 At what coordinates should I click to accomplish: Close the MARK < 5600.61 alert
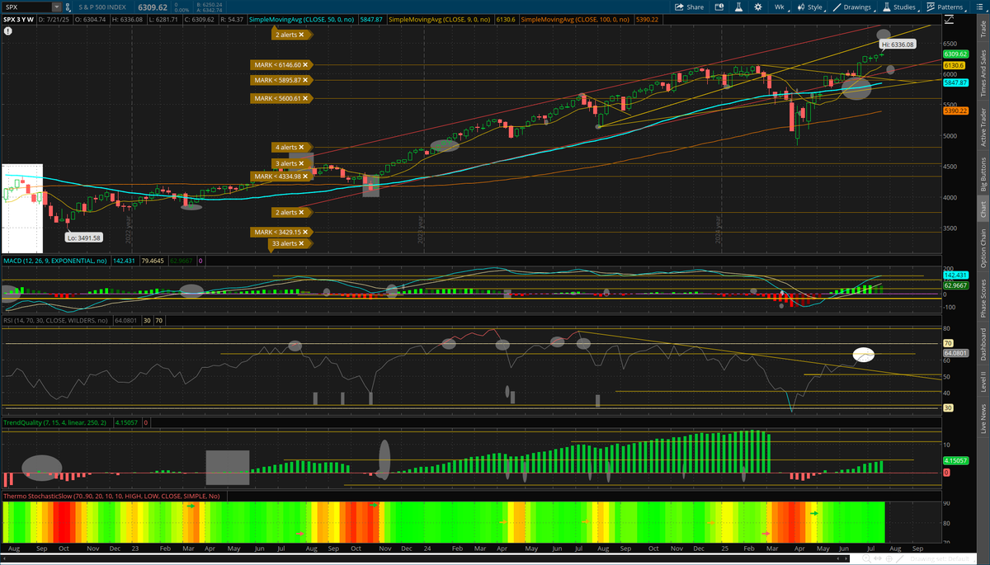coord(306,98)
